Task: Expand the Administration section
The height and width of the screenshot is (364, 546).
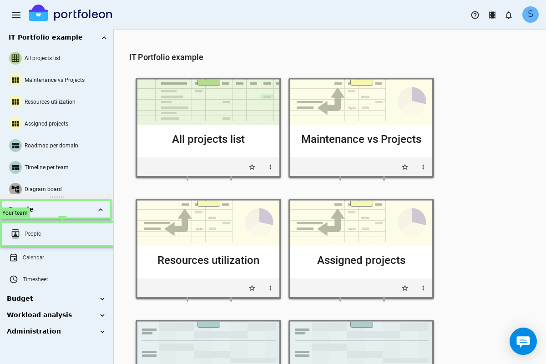Action: [102, 332]
